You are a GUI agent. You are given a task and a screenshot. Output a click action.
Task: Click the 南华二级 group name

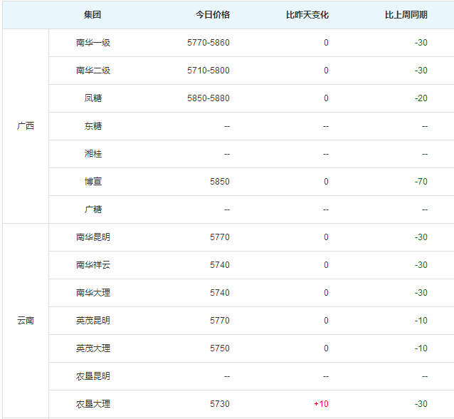tap(93, 71)
